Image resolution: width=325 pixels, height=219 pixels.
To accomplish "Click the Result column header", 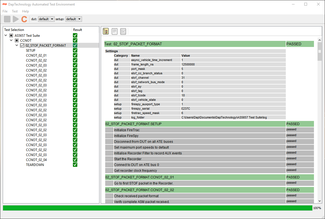I will [85, 30].
